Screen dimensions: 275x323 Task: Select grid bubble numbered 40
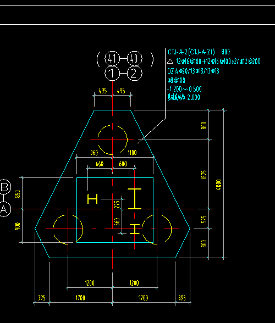135,58
